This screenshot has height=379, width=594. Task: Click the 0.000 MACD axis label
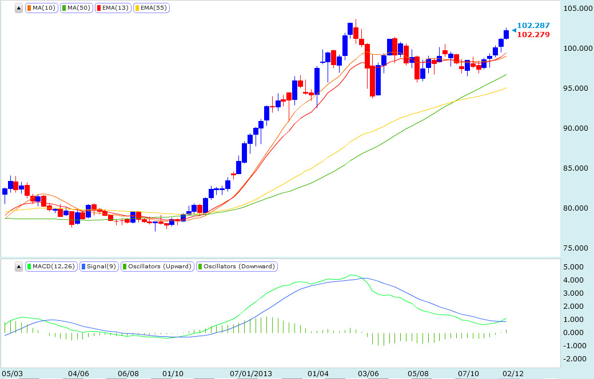tap(573, 332)
